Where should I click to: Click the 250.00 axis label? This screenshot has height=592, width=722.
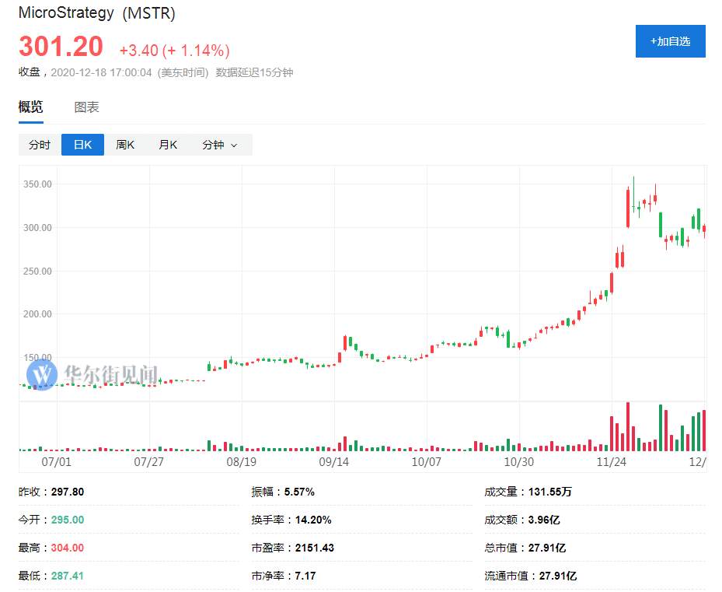pos(38,271)
